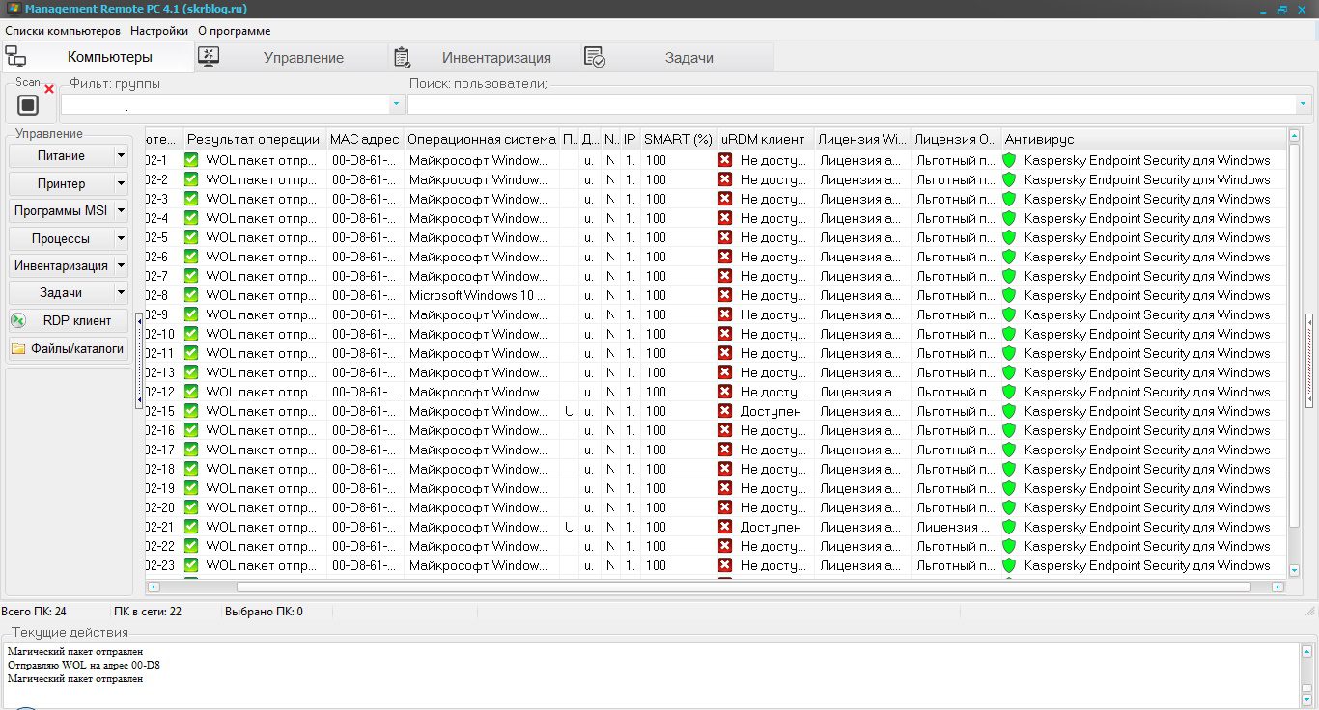Click the green checkmark icon in row 02-1
This screenshot has width=1319, height=710.
[191, 160]
